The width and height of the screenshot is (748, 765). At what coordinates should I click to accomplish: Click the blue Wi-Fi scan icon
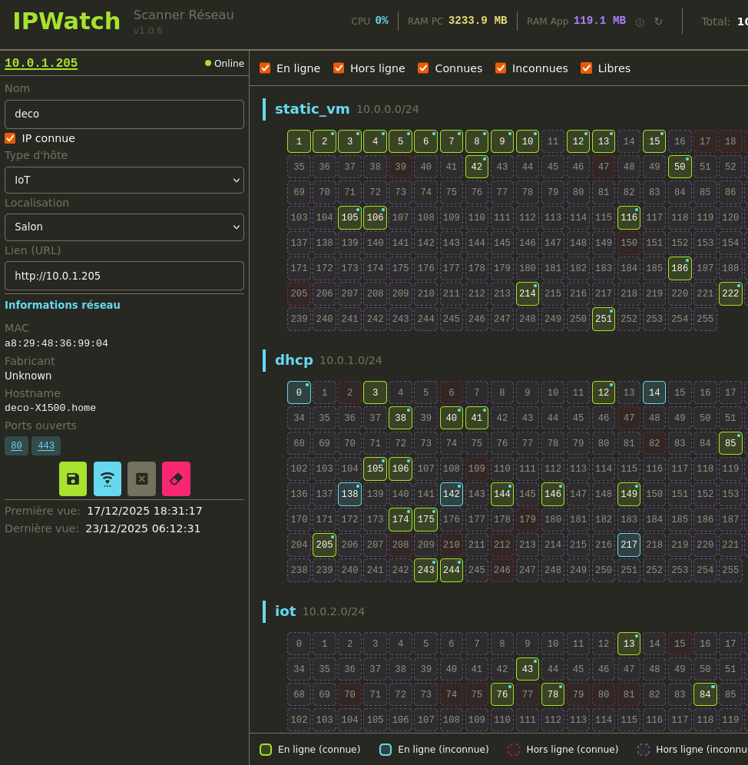[x=108, y=479]
